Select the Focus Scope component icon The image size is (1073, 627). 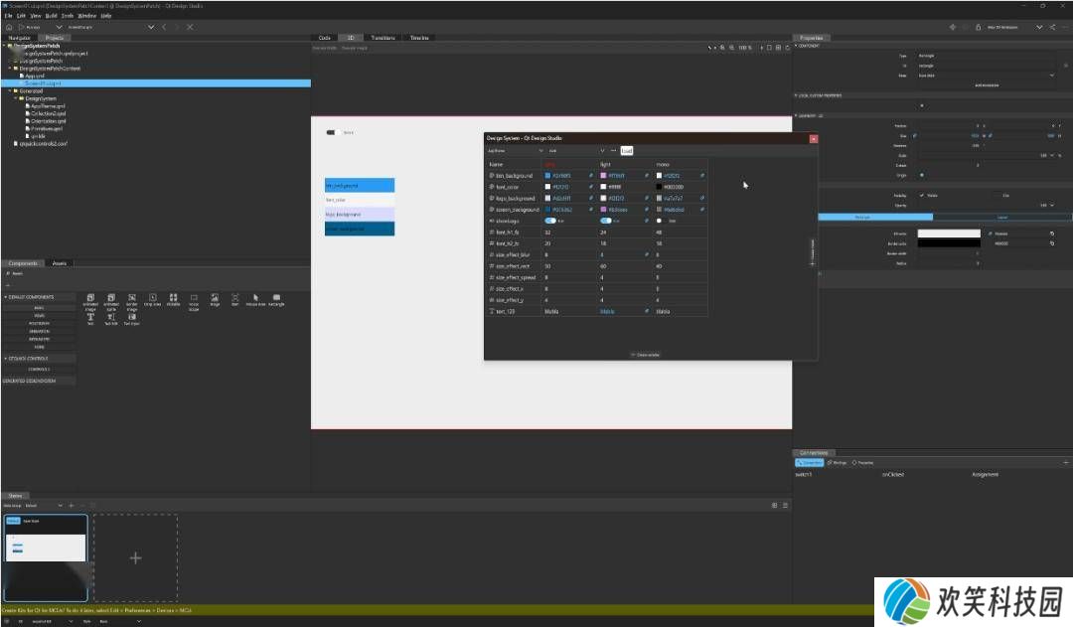(x=194, y=298)
